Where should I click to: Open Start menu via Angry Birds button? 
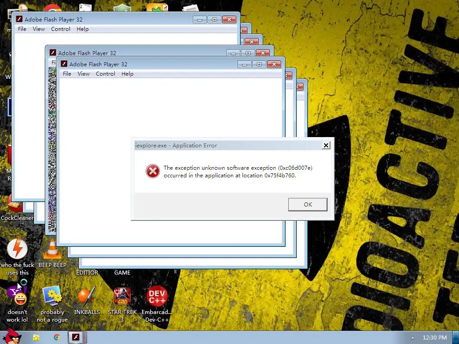(x=11, y=337)
